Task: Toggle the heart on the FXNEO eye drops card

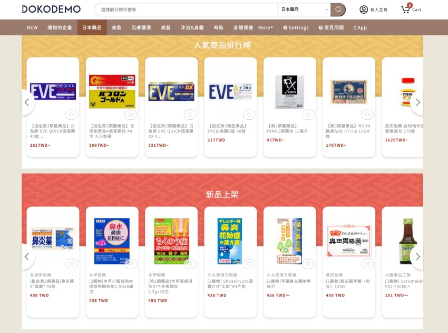Action: point(308,115)
